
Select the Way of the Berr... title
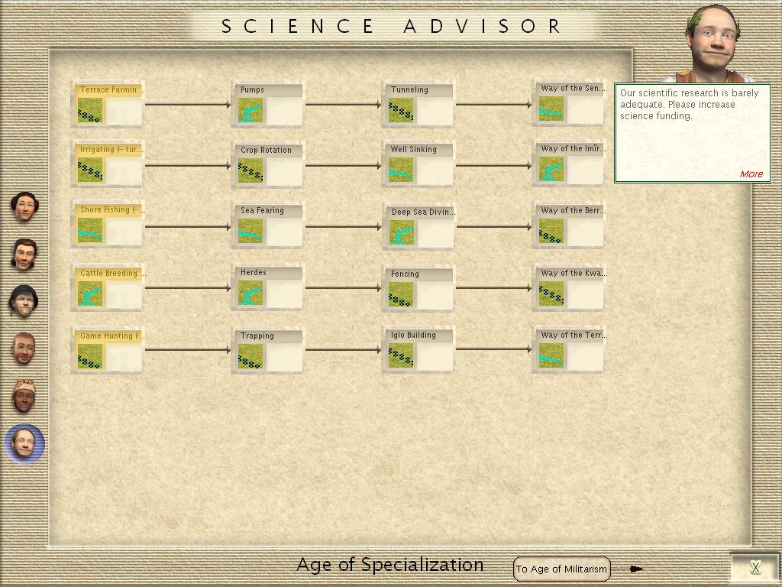pyautogui.click(x=574, y=210)
